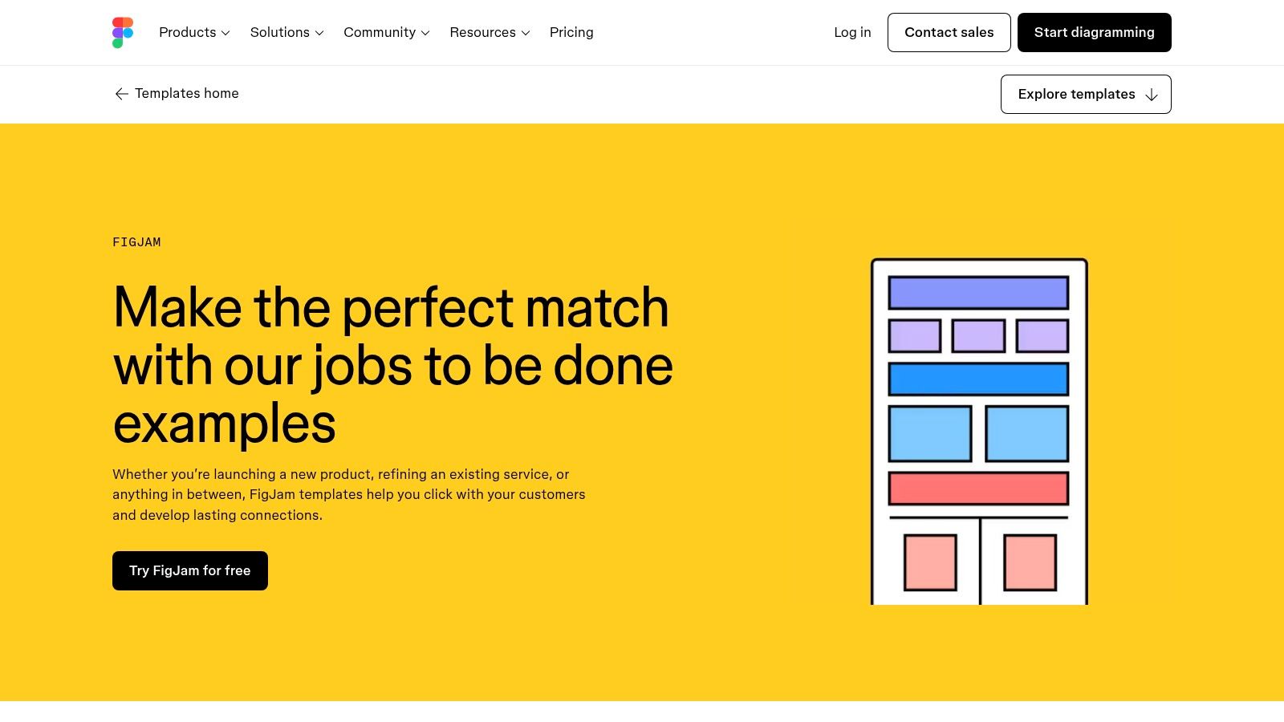
Task: Click the bright blue bar in illustration
Action: (978, 379)
